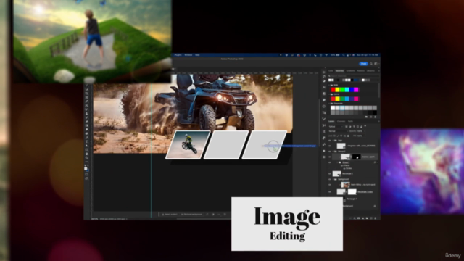The image size is (464, 261).
Task: Filter layers by pixel layers icon
Action: coord(347,126)
